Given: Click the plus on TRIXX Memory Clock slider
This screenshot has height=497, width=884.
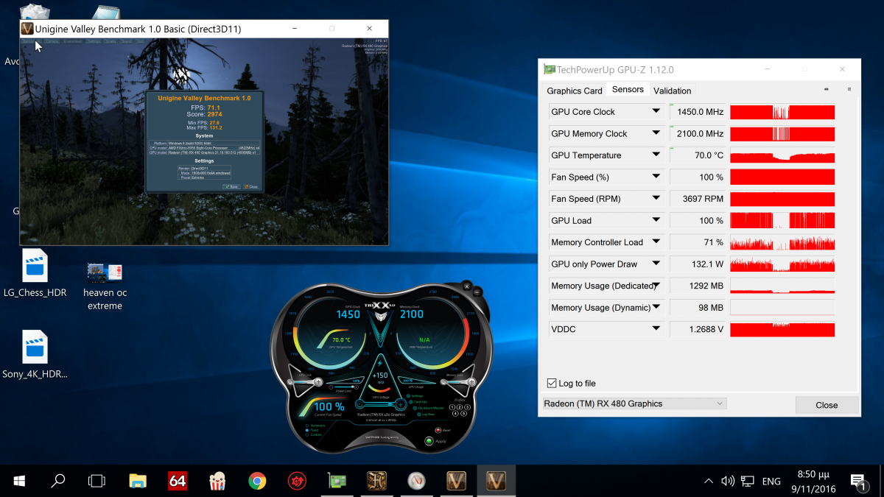Looking at the screenshot, I should pyautogui.click(x=471, y=382).
